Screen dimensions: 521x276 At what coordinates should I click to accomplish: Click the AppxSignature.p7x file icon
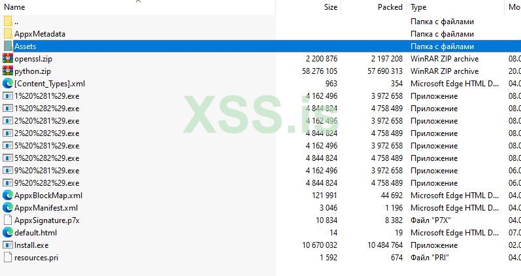click(8, 220)
